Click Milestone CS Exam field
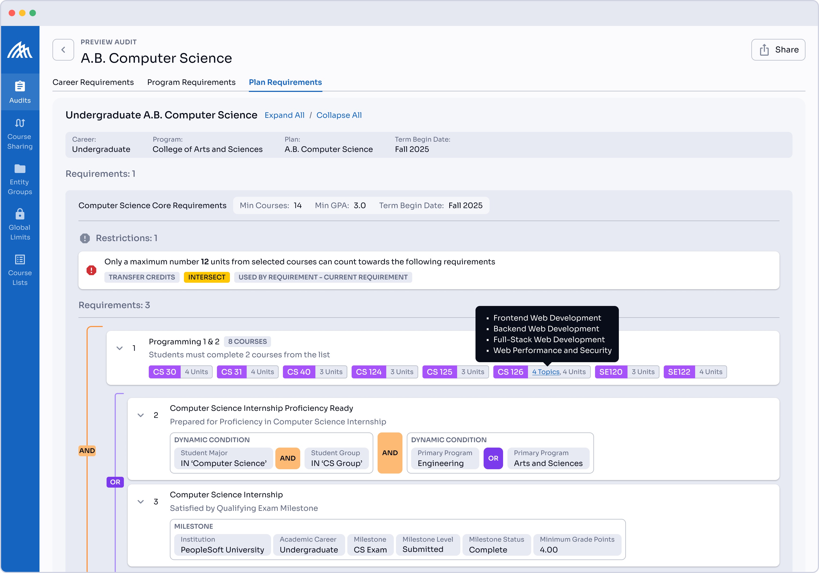Viewport: 819px width, 573px height. click(371, 545)
